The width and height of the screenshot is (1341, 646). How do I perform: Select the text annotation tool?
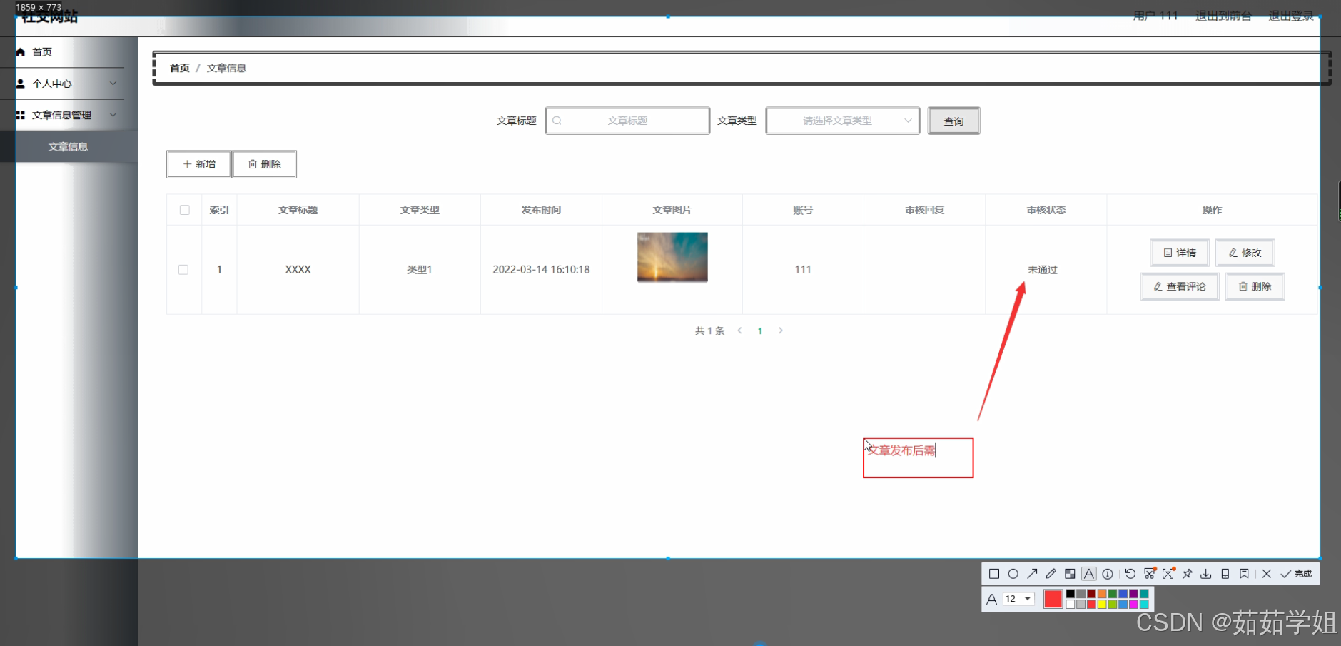click(x=1088, y=573)
